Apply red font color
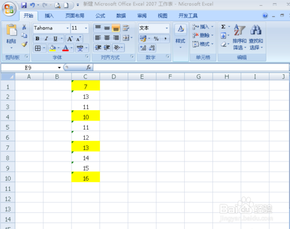290x229 pixels. coord(66,48)
